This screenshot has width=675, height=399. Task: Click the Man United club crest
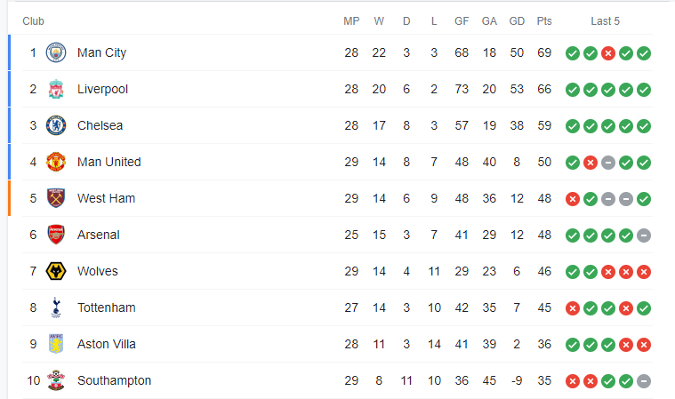56,162
